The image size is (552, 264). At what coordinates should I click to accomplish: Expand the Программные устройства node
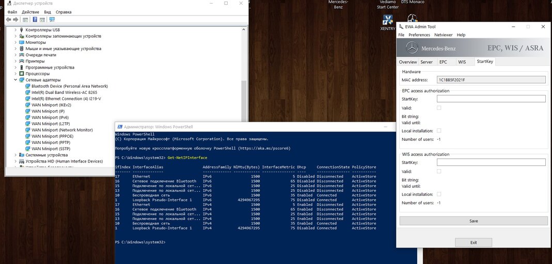tap(15, 68)
